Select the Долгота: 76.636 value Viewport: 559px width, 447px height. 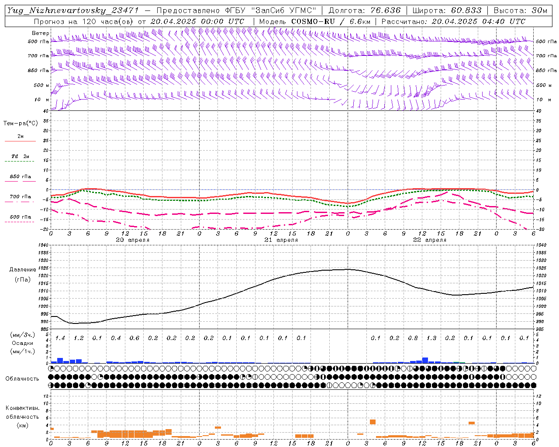364,10
